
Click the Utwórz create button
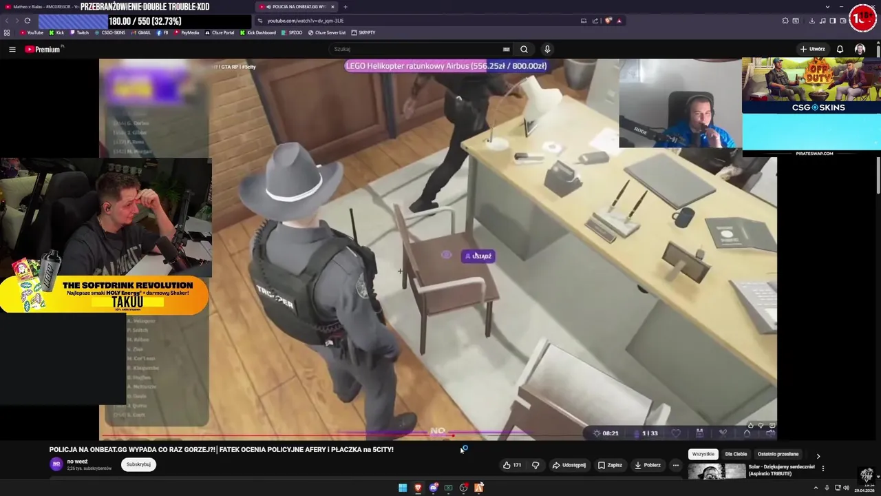812,49
